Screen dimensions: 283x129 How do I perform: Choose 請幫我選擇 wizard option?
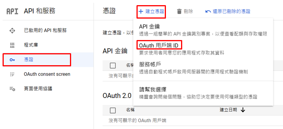152,89
